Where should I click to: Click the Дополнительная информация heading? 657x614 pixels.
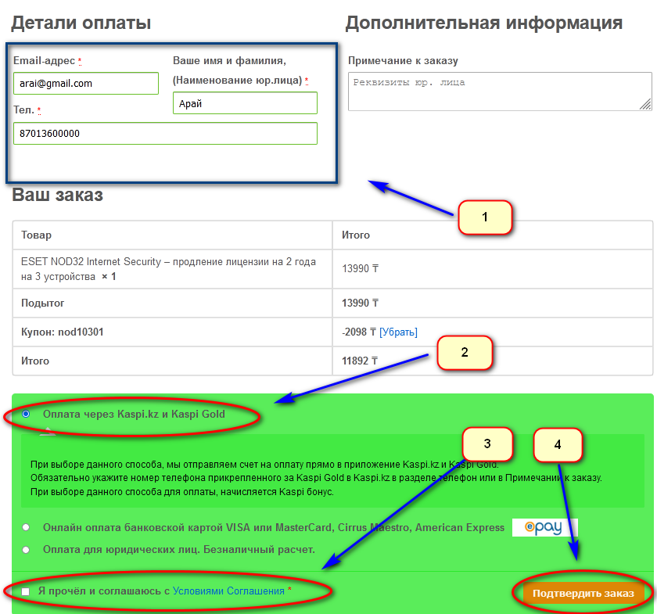tap(484, 23)
